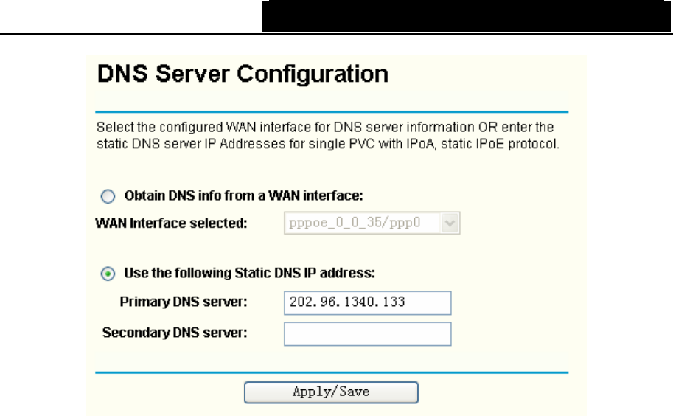
Task: Click the "Obtain DNS info from a WAN interface" label
Action: pyautogui.click(x=243, y=195)
